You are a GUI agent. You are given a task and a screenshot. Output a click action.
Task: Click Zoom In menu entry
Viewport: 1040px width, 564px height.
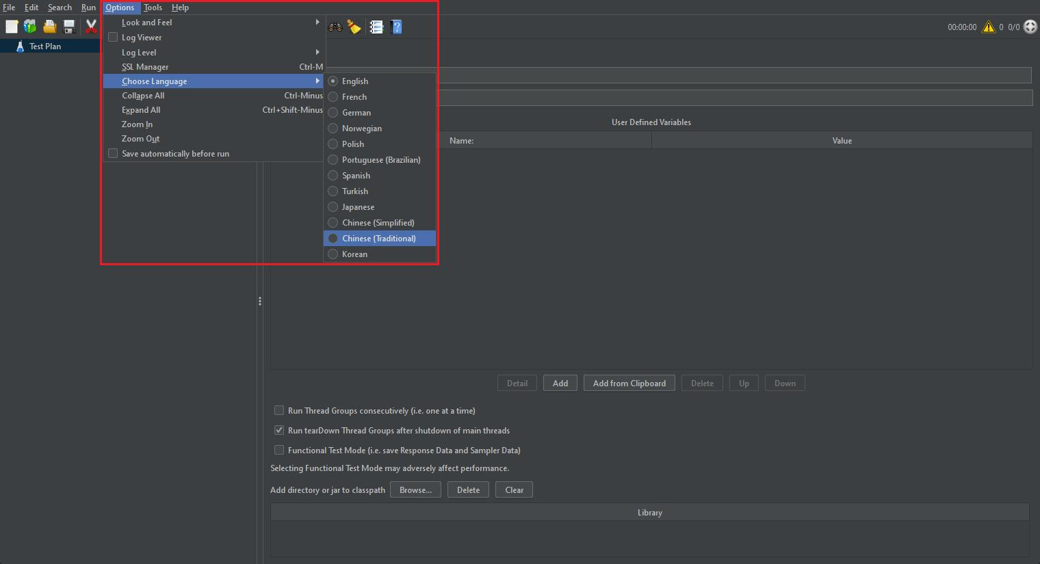(213, 124)
